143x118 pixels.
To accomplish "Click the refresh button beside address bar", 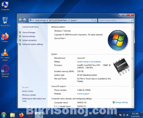I will click(95, 21).
